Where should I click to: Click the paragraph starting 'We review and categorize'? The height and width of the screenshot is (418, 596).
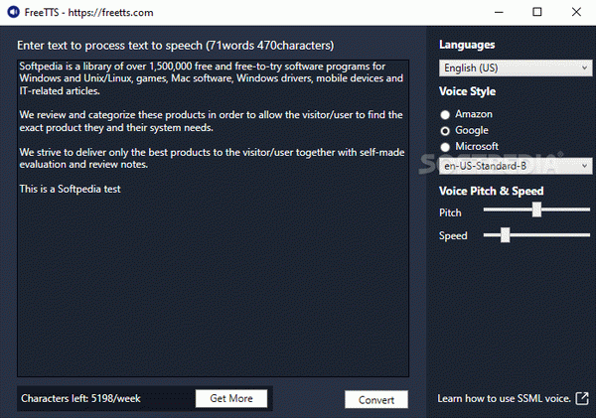point(211,121)
